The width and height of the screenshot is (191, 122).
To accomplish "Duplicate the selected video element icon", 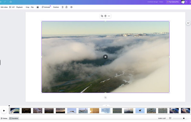I will click(x=102, y=16).
